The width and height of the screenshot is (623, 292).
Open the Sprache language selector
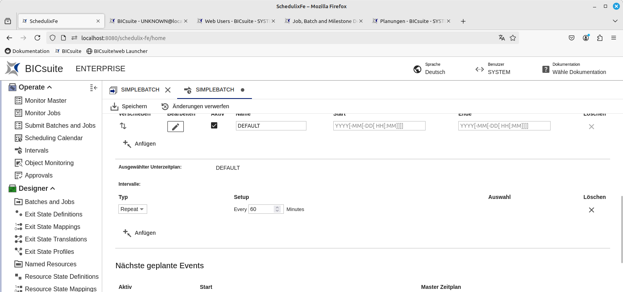click(x=429, y=69)
